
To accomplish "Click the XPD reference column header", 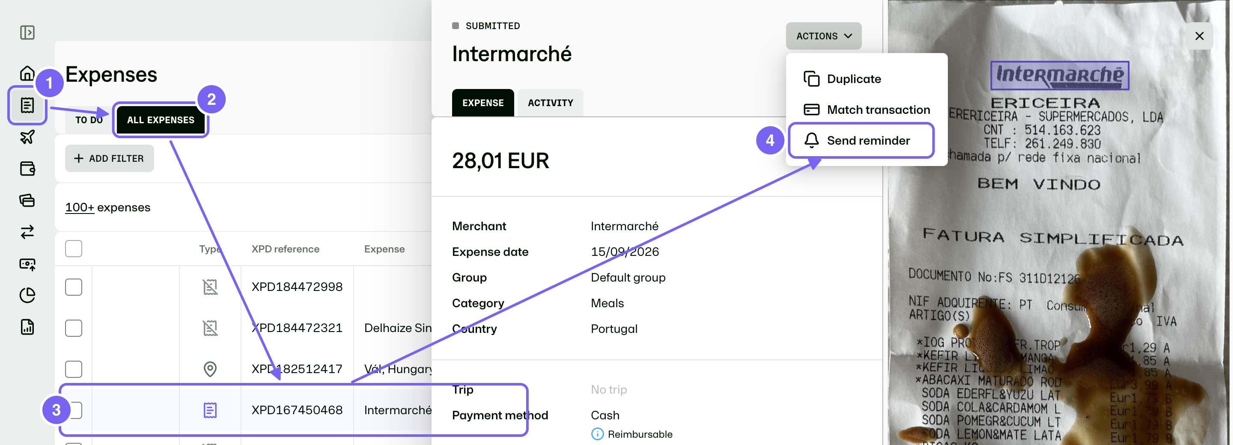I will click(285, 249).
